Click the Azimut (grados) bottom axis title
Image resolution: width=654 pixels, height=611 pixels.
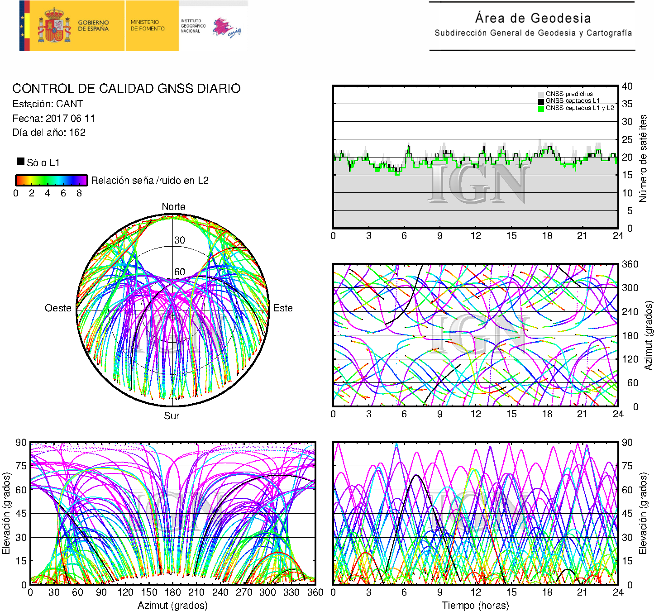pyautogui.click(x=172, y=605)
